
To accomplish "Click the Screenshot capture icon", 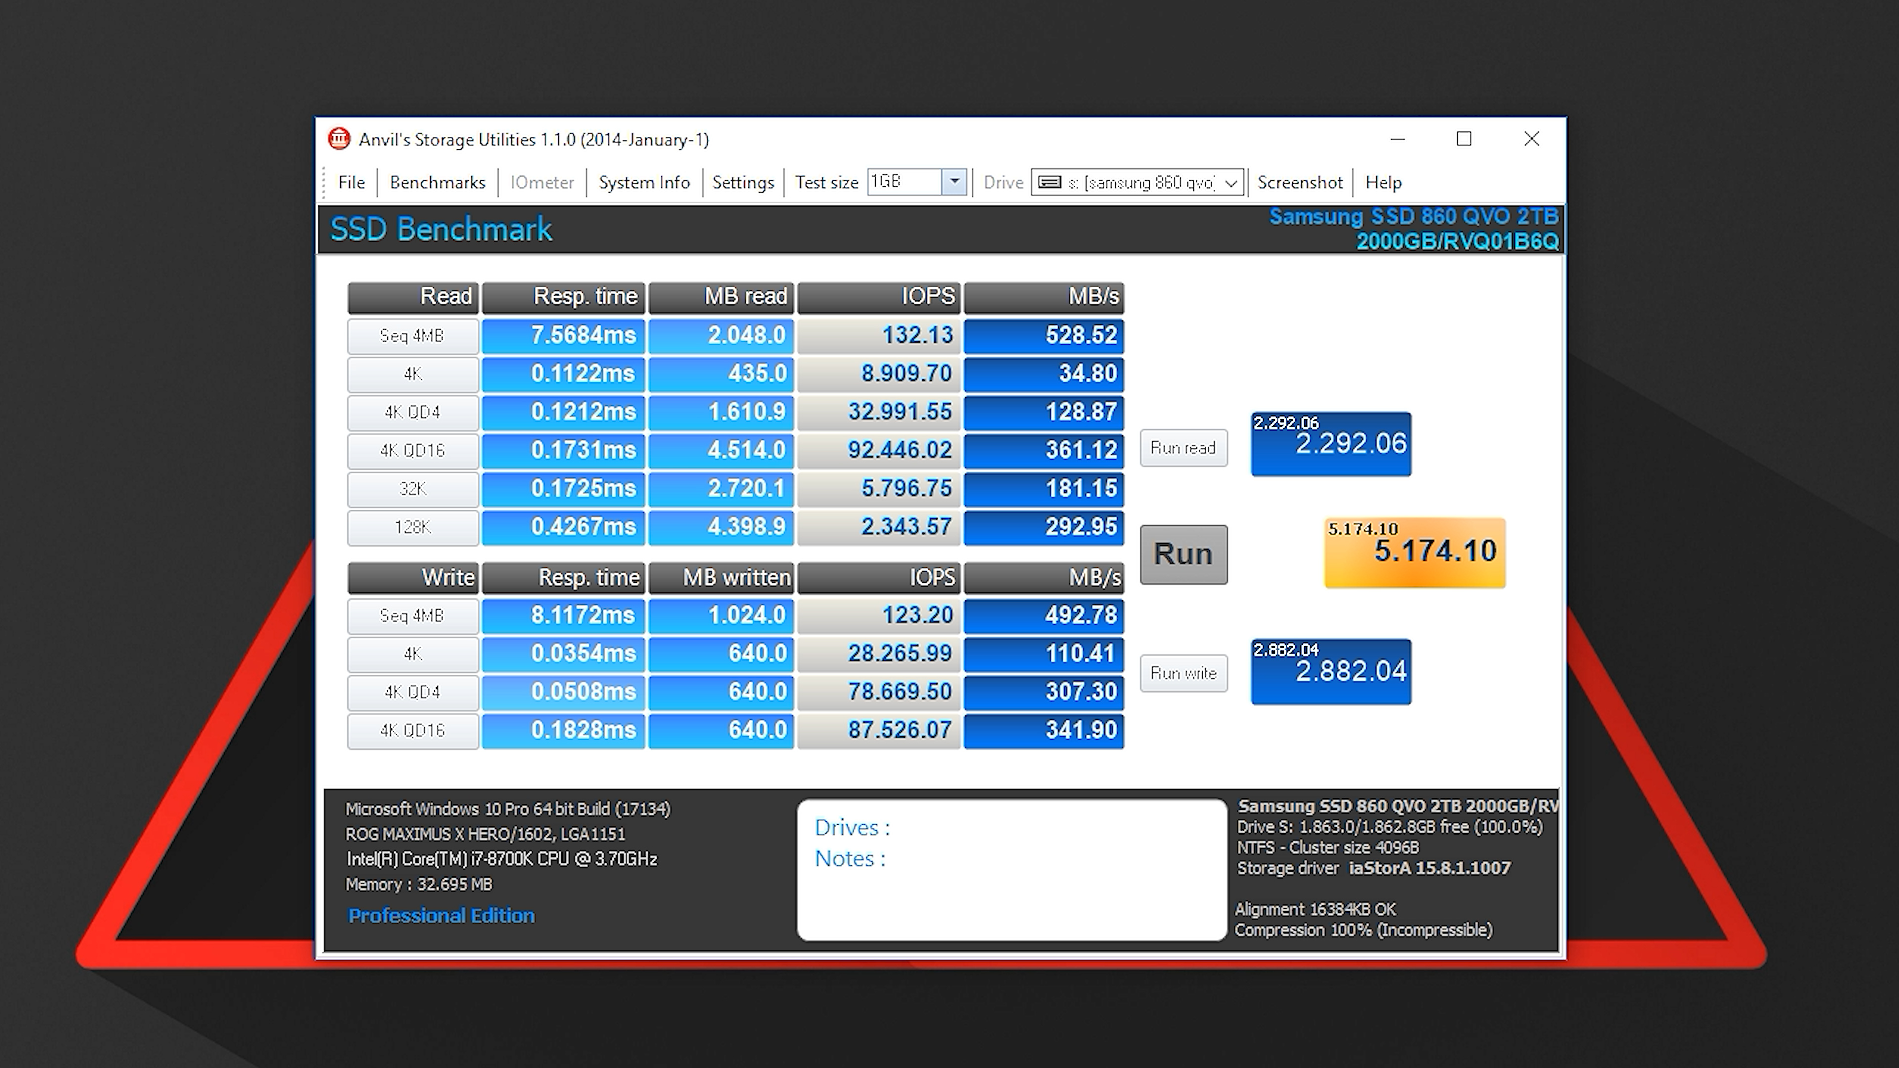I will (1299, 181).
